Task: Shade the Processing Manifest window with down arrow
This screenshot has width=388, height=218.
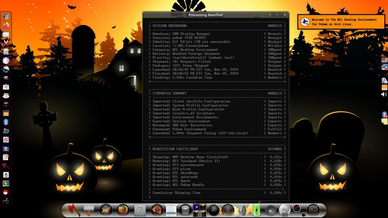Action: click(270, 15)
